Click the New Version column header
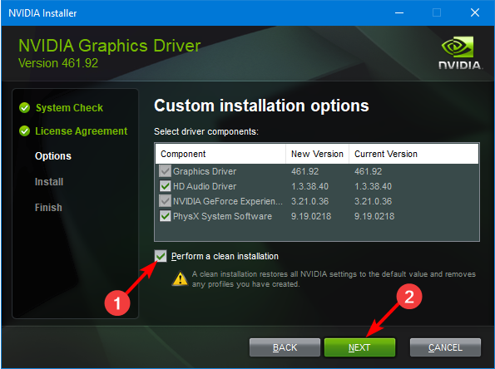Image resolution: width=495 pixels, height=369 pixels. point(317,154)
